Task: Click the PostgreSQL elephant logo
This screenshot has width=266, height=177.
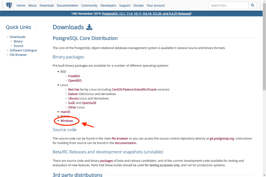Action: coord(9,6)
